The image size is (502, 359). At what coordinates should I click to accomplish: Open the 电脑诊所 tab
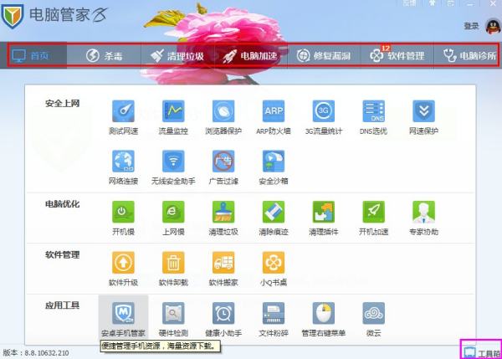469,56
